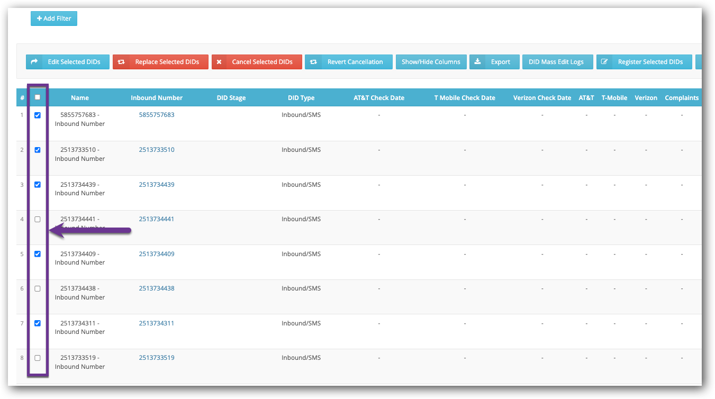The width and height of the screenshot is (715, 399).
Task: Sort by DID Stage column header
Action: point(231,98)
